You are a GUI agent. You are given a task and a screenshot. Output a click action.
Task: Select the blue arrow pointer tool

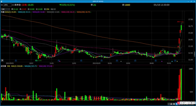pos(176,104)
